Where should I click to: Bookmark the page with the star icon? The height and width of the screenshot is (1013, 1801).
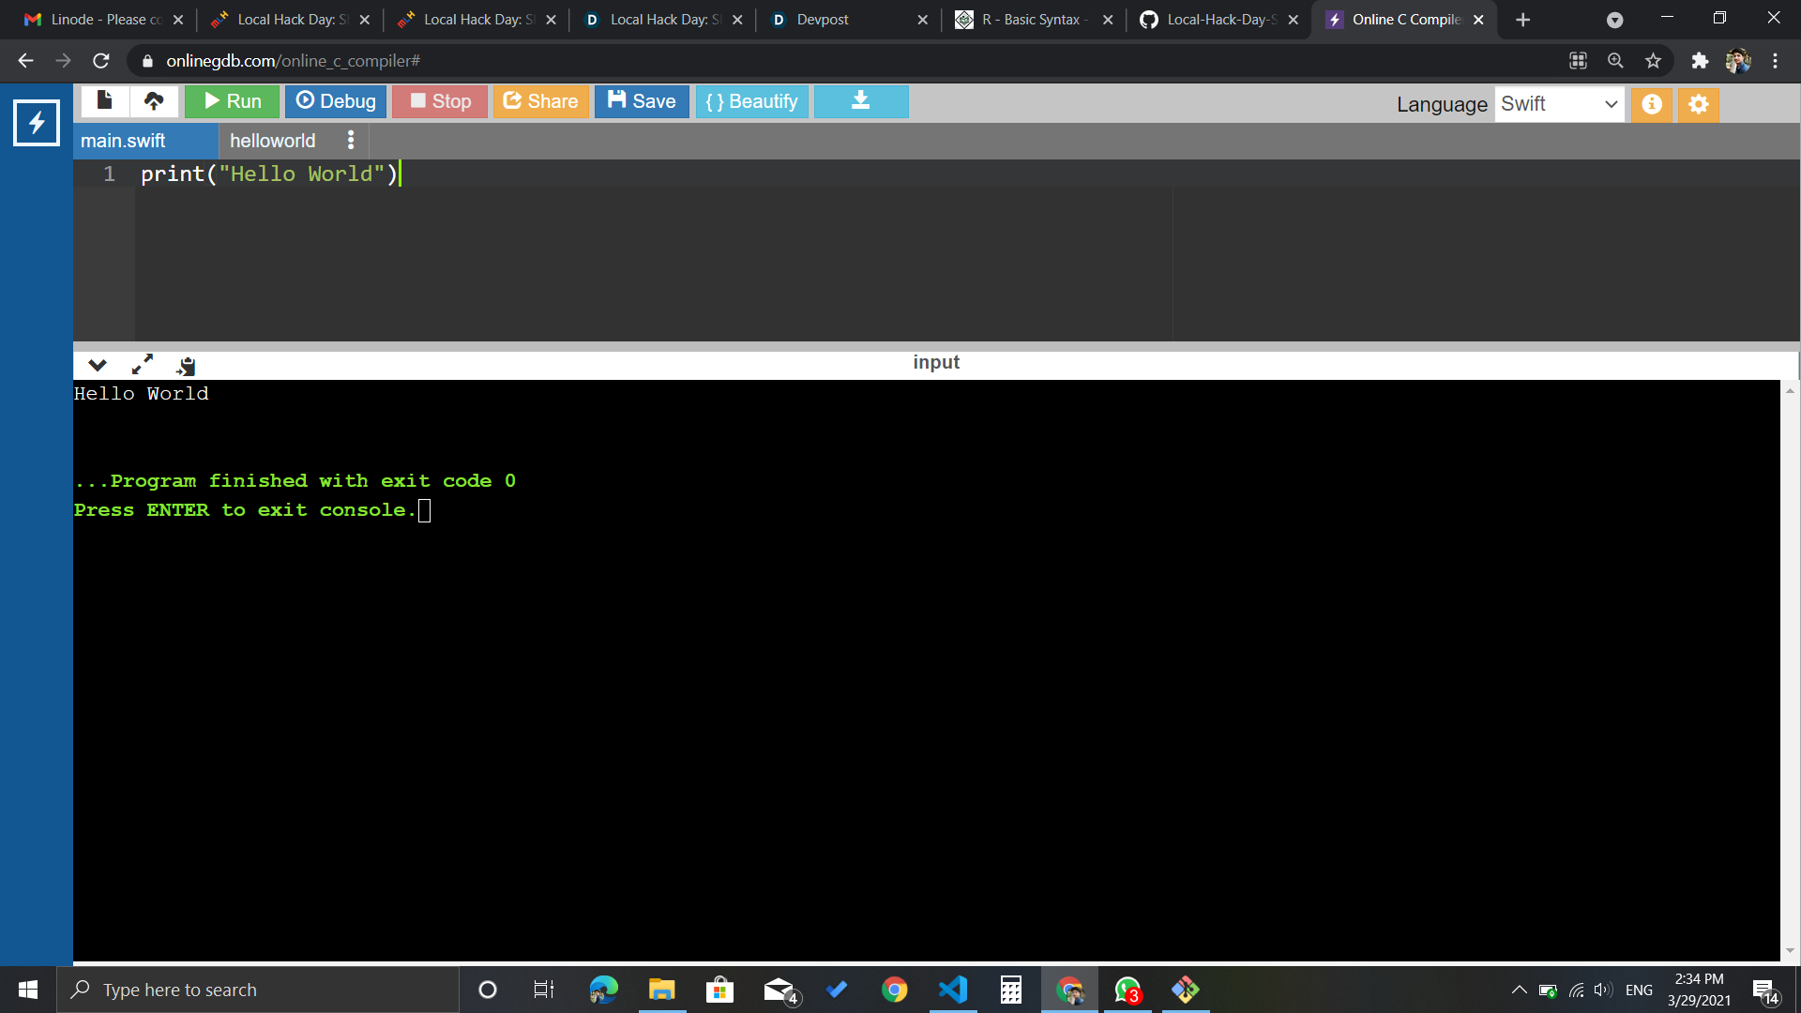point(1653,60)
